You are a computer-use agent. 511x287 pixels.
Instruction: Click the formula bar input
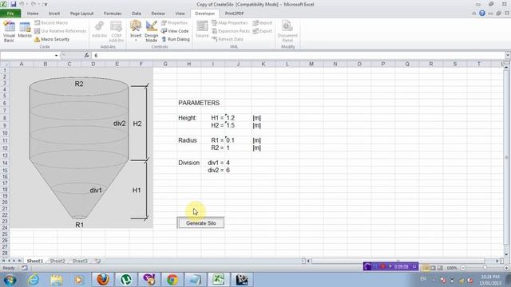[x=298, y=55]
